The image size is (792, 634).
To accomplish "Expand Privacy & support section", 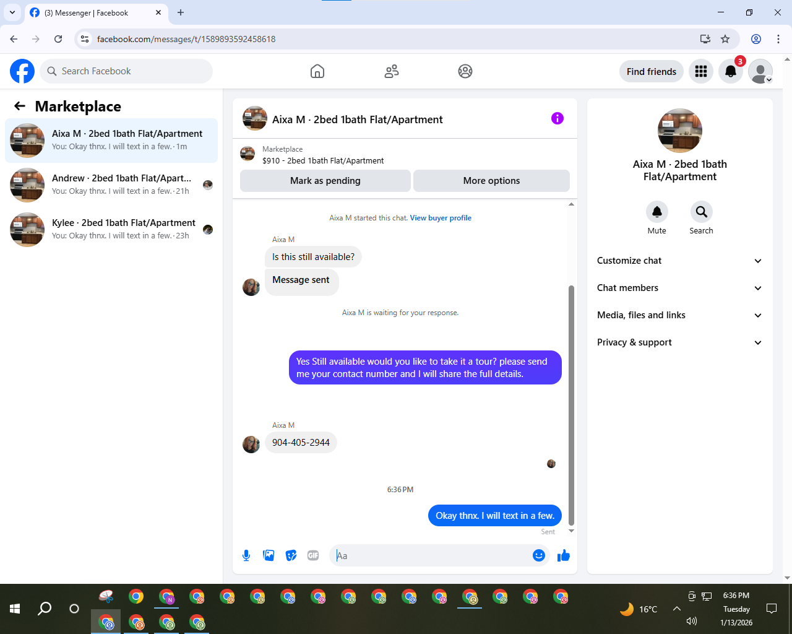I will tap(679, 342).
